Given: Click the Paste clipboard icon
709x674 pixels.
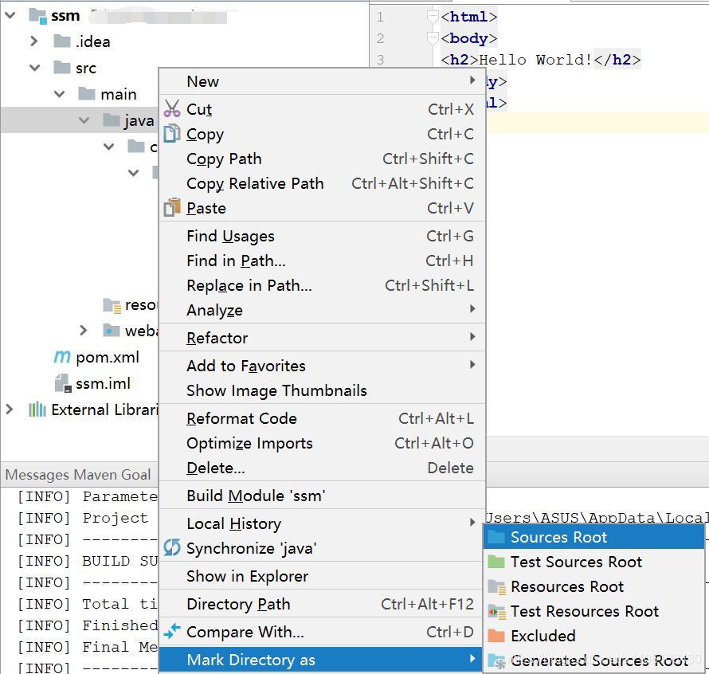Looking at the screenshot, I should tap(172, 208).
